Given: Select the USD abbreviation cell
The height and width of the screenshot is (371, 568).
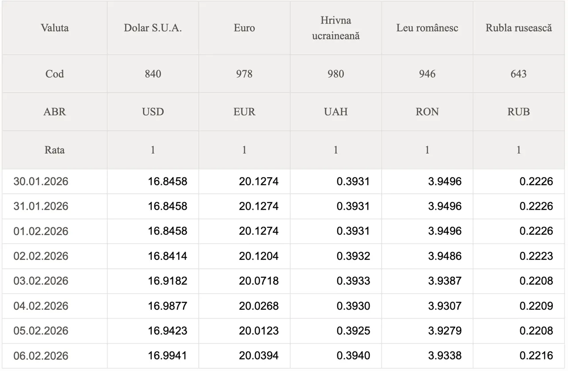Looking at the screenshot, I should tap(153, 112).
